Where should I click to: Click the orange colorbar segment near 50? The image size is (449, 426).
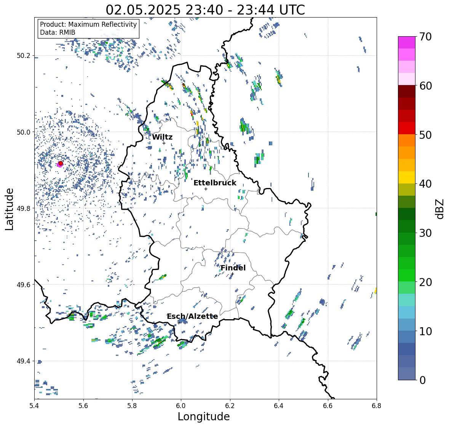407,140
